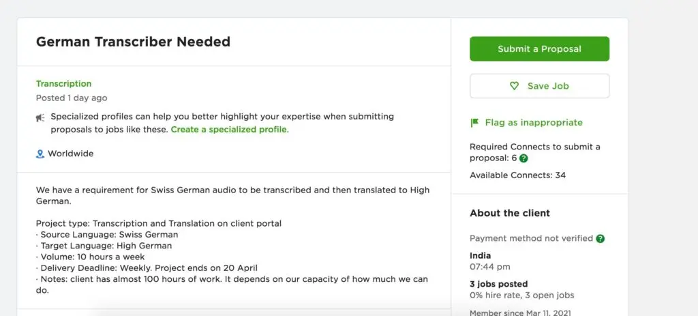Image resolution: width=698 pixels, height=316 pixels.
Task: Click the heart icon on Save Job
Action: pos(515,87)
